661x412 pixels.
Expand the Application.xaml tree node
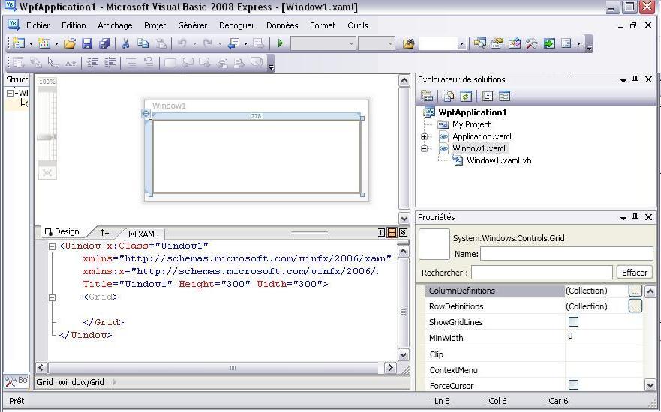[x=424, y=136]
